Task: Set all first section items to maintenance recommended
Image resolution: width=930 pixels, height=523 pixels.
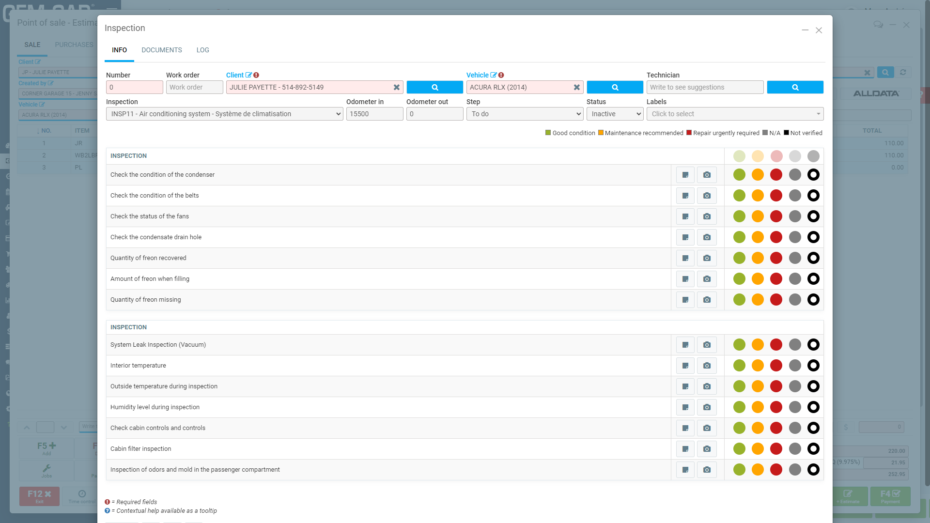Action: (758, 156)
